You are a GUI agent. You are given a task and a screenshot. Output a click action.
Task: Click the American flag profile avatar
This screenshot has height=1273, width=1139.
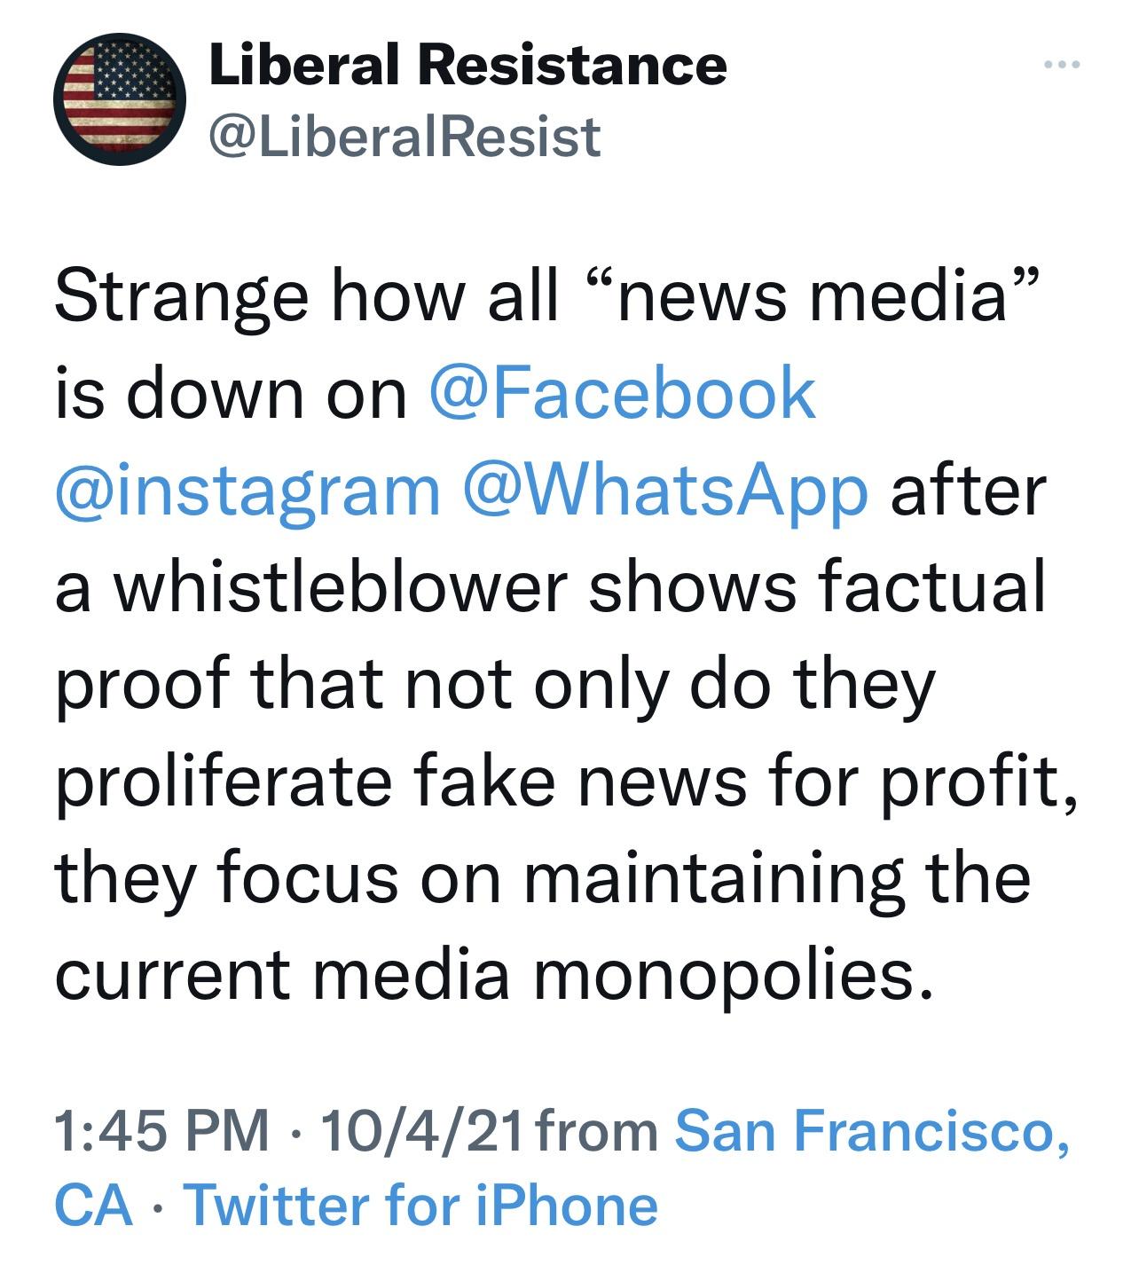[x=120, y=99]
